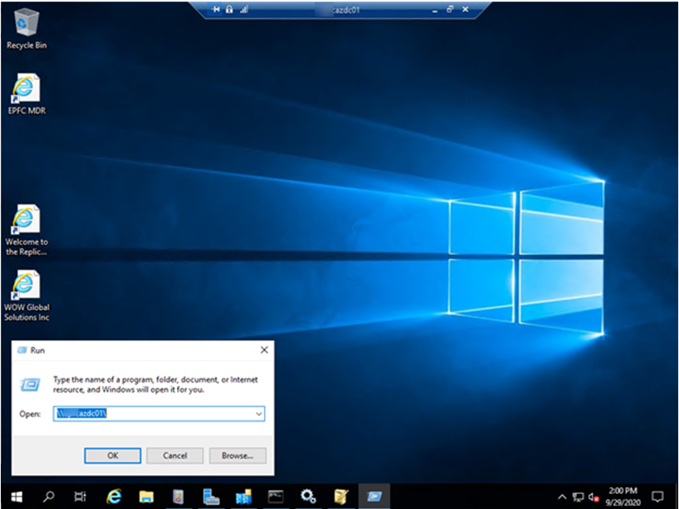Open Internet Explorer from the taskbar

[113, 497]
